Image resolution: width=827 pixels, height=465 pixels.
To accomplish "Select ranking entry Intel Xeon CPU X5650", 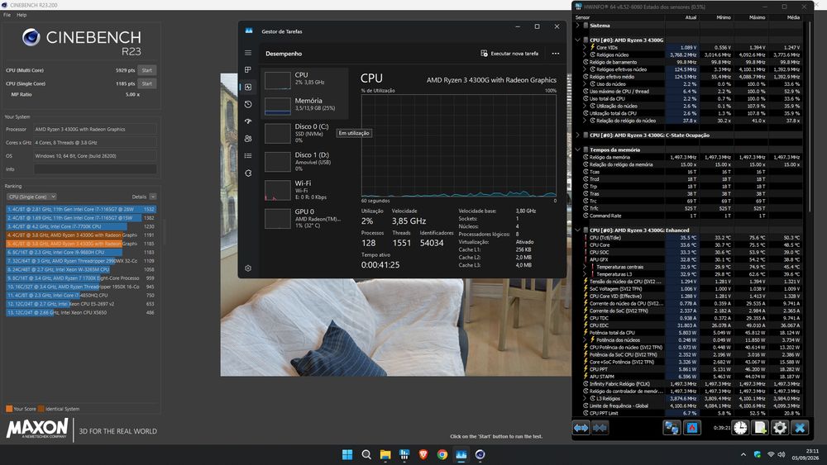I will point(81,312).
